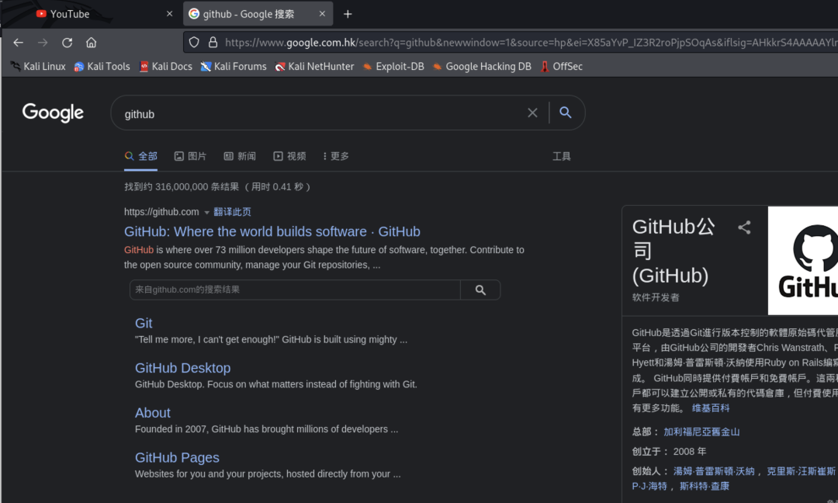Clear the search query with the X

(x=532, y=113)
